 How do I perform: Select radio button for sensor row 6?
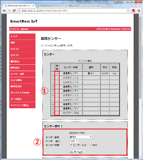point(57,95)
